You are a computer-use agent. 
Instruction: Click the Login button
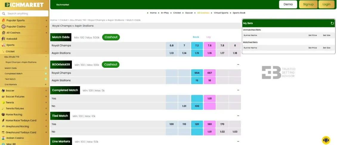click(x=326, y=4)
